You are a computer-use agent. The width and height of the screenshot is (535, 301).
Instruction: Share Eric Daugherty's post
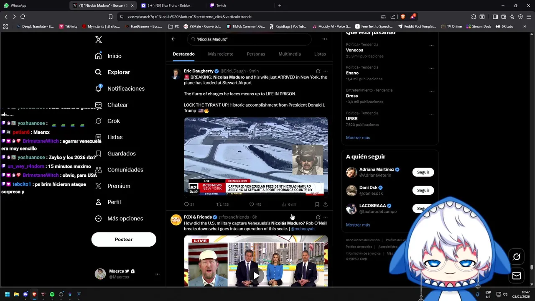tap(326, 204)
